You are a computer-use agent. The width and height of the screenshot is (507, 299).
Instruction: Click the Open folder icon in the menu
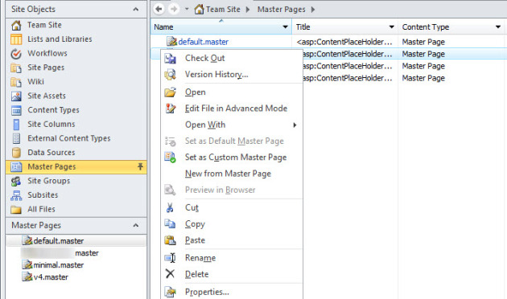tap(170, 92)
